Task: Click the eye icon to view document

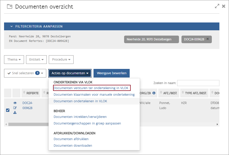Action: tap(15, 103)
